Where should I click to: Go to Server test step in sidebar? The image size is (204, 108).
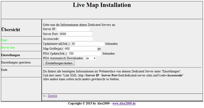tap(8, 47)
